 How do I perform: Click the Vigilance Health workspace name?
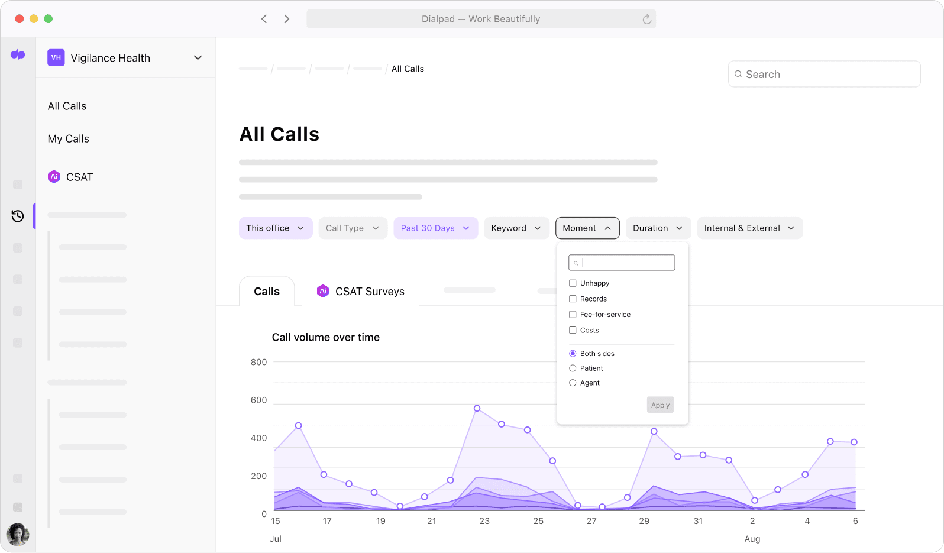(x=111, y=58)
